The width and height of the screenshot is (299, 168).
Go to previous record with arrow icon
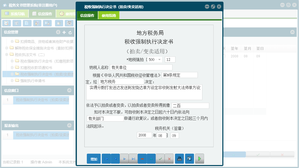tap(115, 158)
